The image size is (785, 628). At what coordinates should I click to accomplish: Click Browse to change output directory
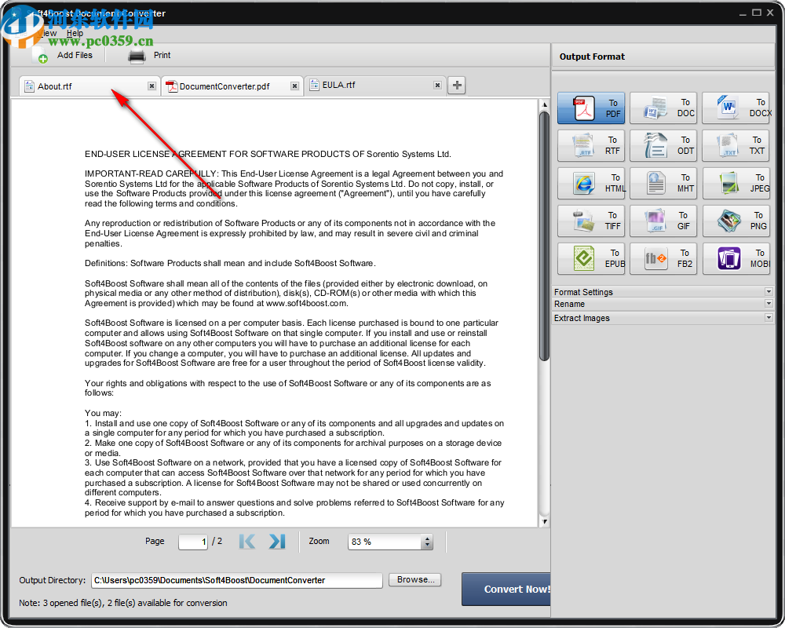(x=414, y=579)
